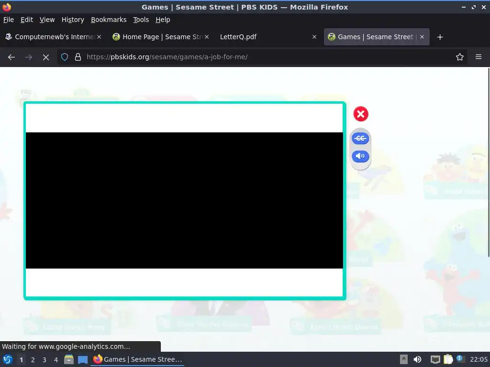Open removable media eject tray icon
Screen dimensions: 490x367
pos(404,359)
